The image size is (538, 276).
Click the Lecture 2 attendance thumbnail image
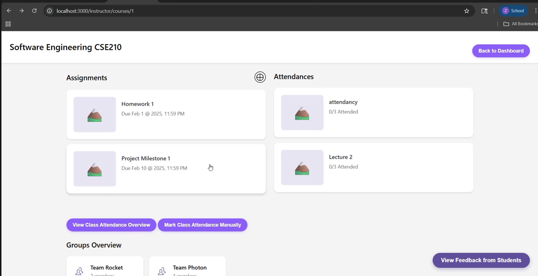pyautogui.click(x=302, y=168)
